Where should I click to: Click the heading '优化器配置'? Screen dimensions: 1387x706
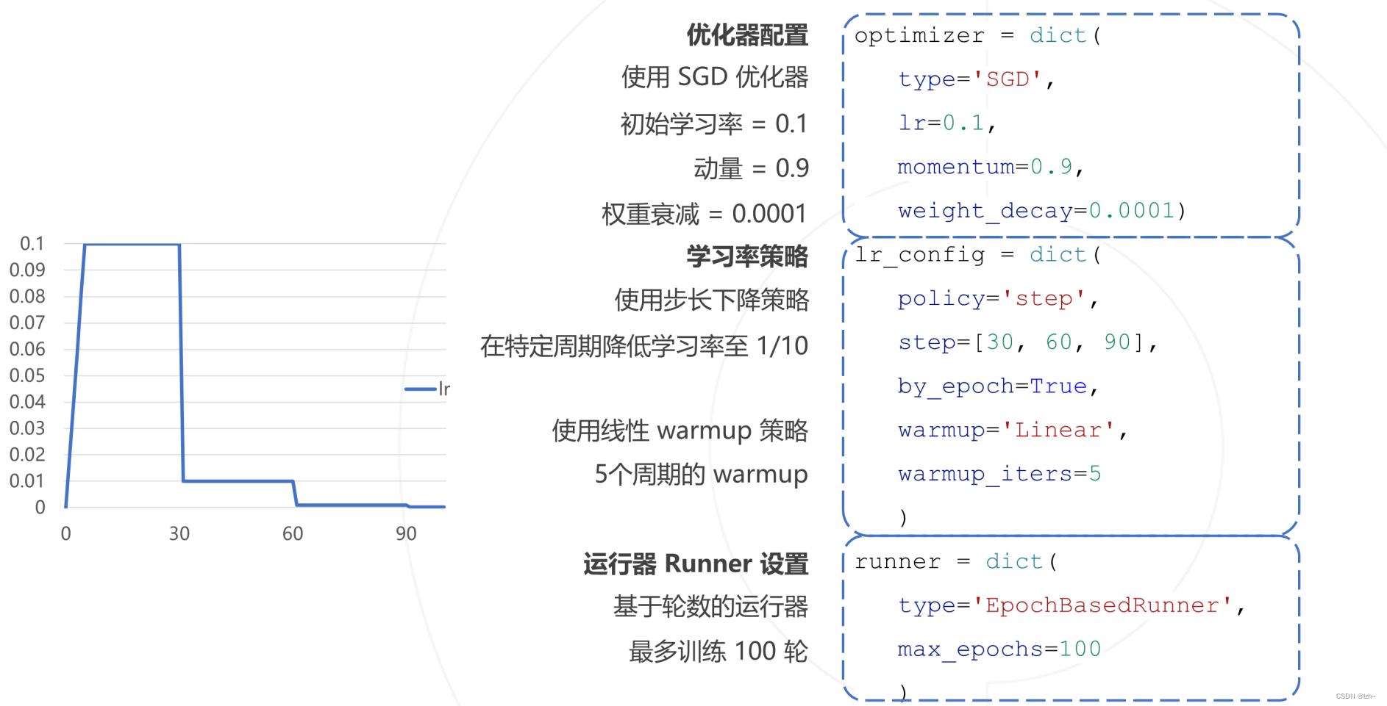(x=747, y=35)
